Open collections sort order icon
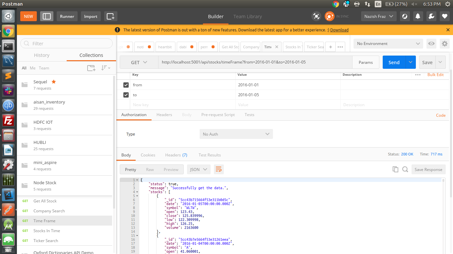Image resolution: width=453 pixels, height=254 pixels. coord(106,68)
